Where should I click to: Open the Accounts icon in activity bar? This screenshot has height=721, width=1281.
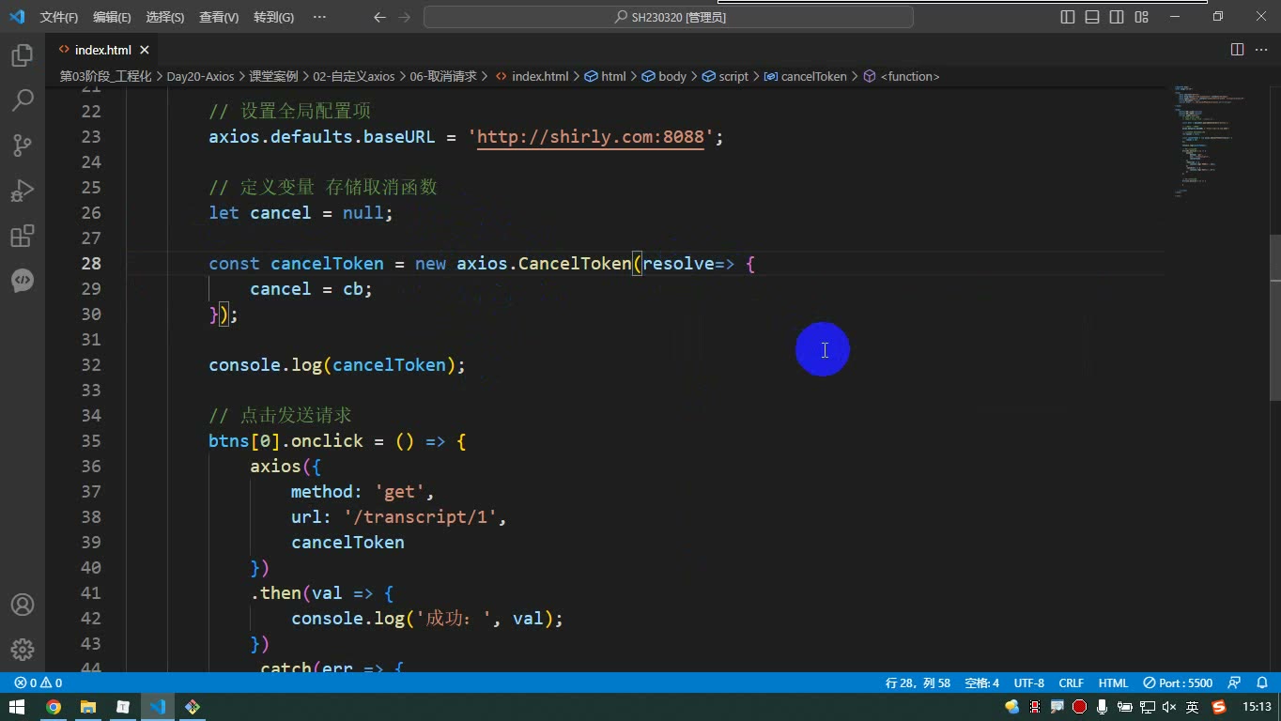click(23, 605)
